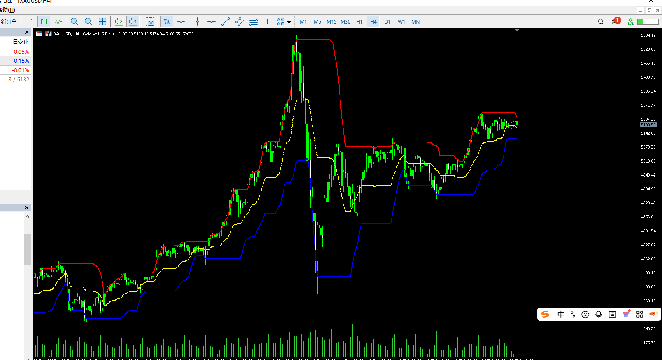This screenshot has height=360, width=662.
Task: Click the chart shift triangle marker
Action: pos(517,31)
